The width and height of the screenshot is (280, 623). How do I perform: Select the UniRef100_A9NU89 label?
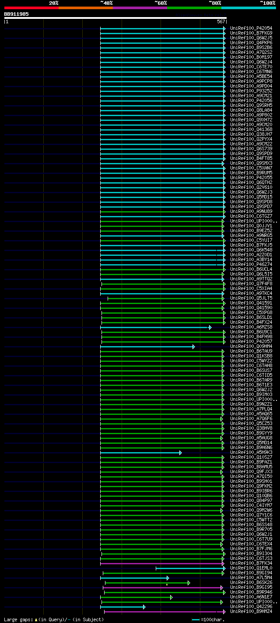tap(251, 212)
